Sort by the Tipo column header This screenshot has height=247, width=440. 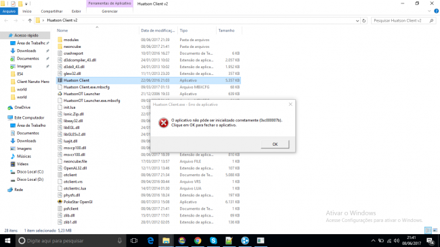click(x=184, y=30)
